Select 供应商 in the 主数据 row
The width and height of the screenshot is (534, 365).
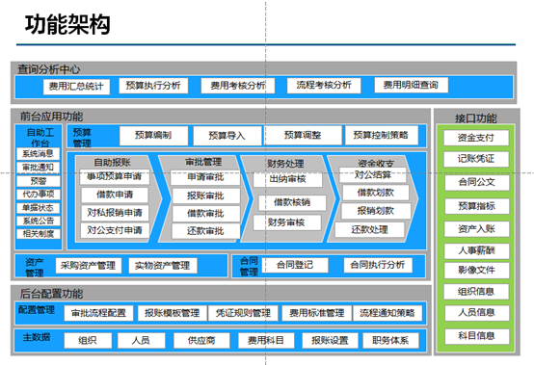pos(201,341)
